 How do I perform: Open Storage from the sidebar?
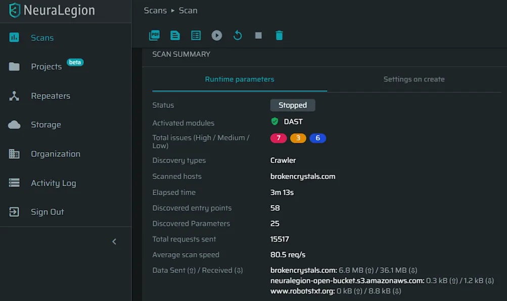pyautogui.click(x=47, y=125)
